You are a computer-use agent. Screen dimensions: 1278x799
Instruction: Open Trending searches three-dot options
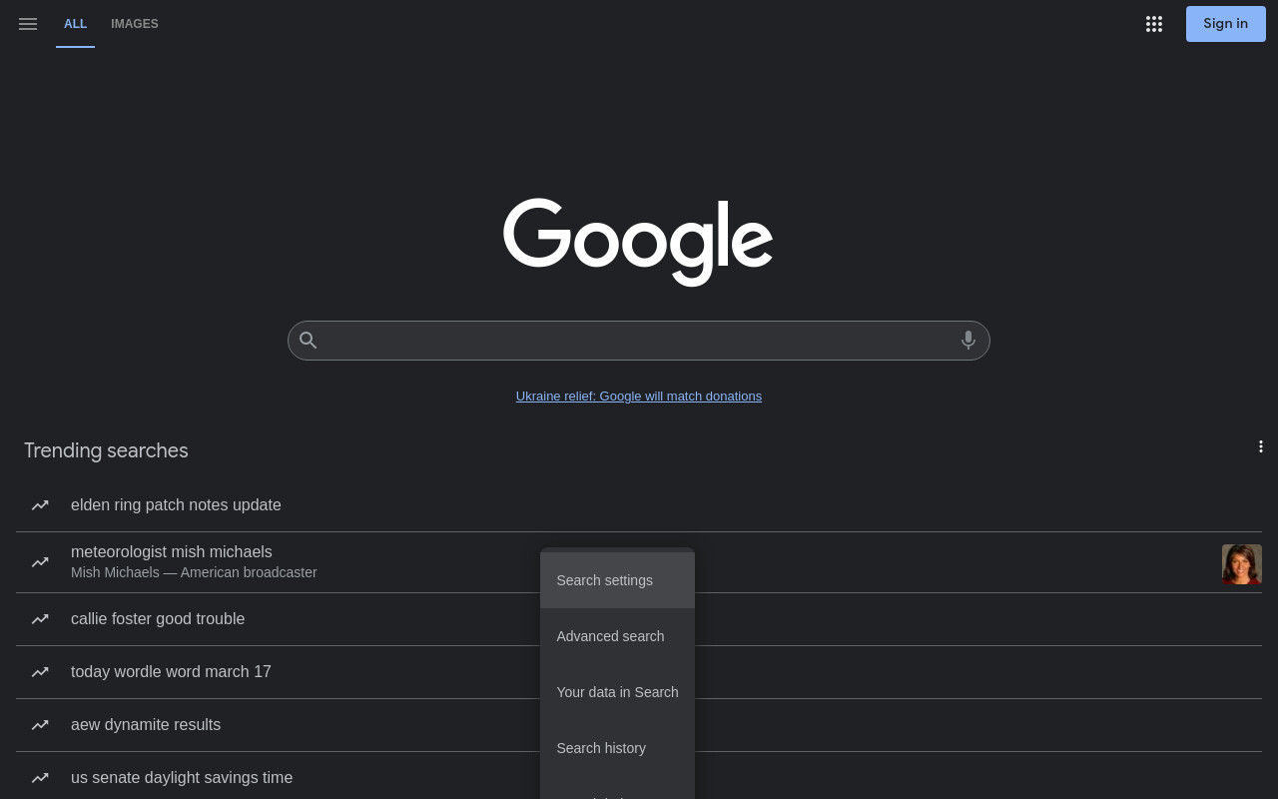point(1261,446)
